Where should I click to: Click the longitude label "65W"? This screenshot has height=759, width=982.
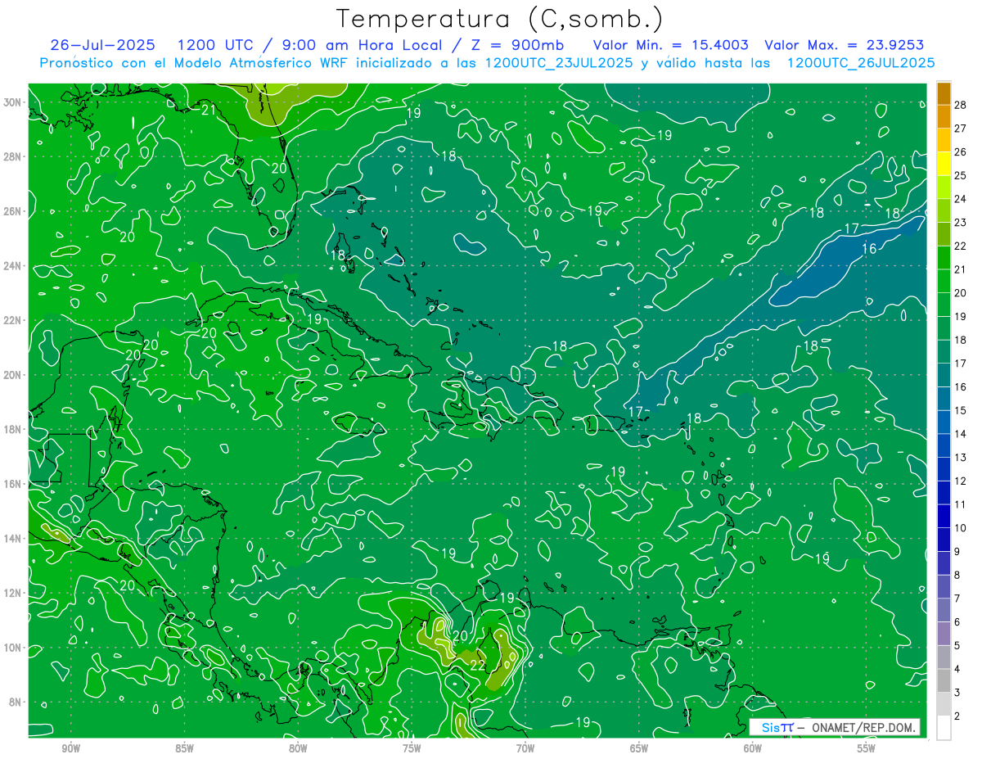click(639, 748)
